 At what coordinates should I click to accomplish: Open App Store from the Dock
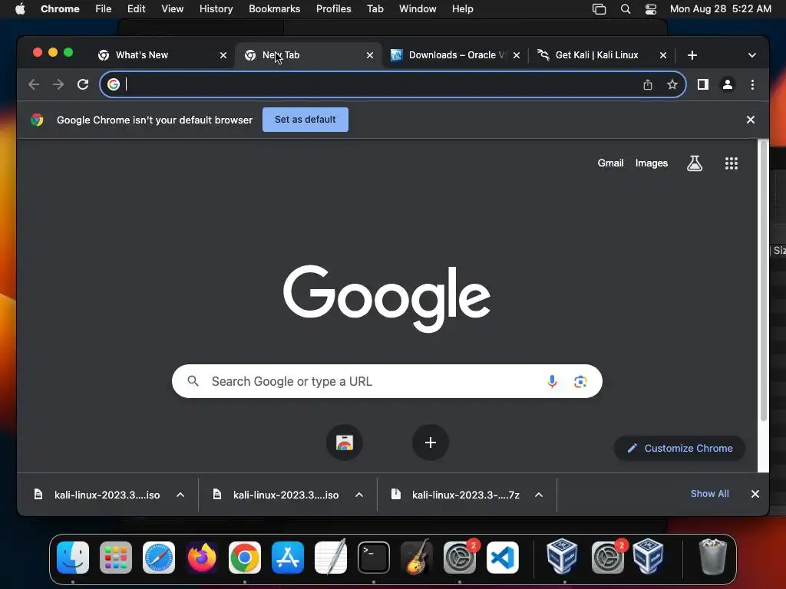288,558
